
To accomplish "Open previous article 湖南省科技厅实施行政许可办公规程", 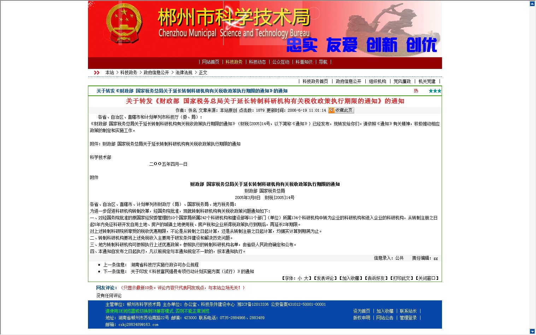I will pyautogui.click(x=165, y=265).
